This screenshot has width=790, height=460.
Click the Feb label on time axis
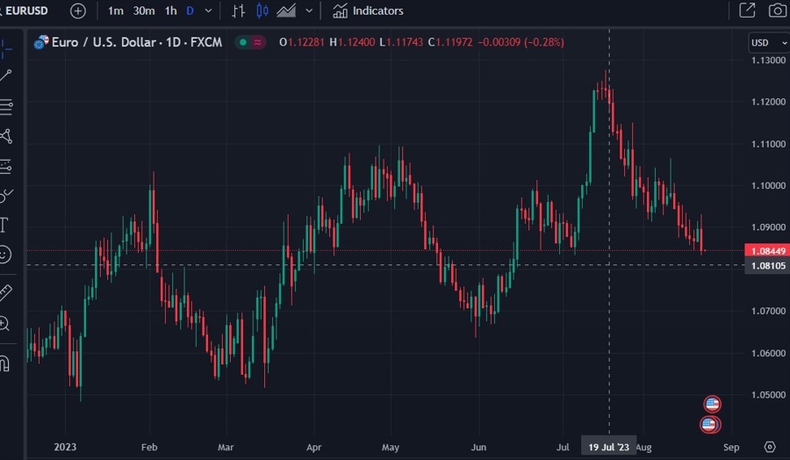pyautogui.click(x=149, y=447)
